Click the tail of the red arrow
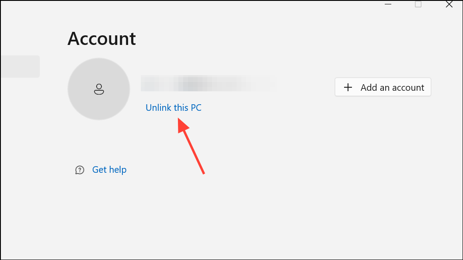 tap(203, 173)
